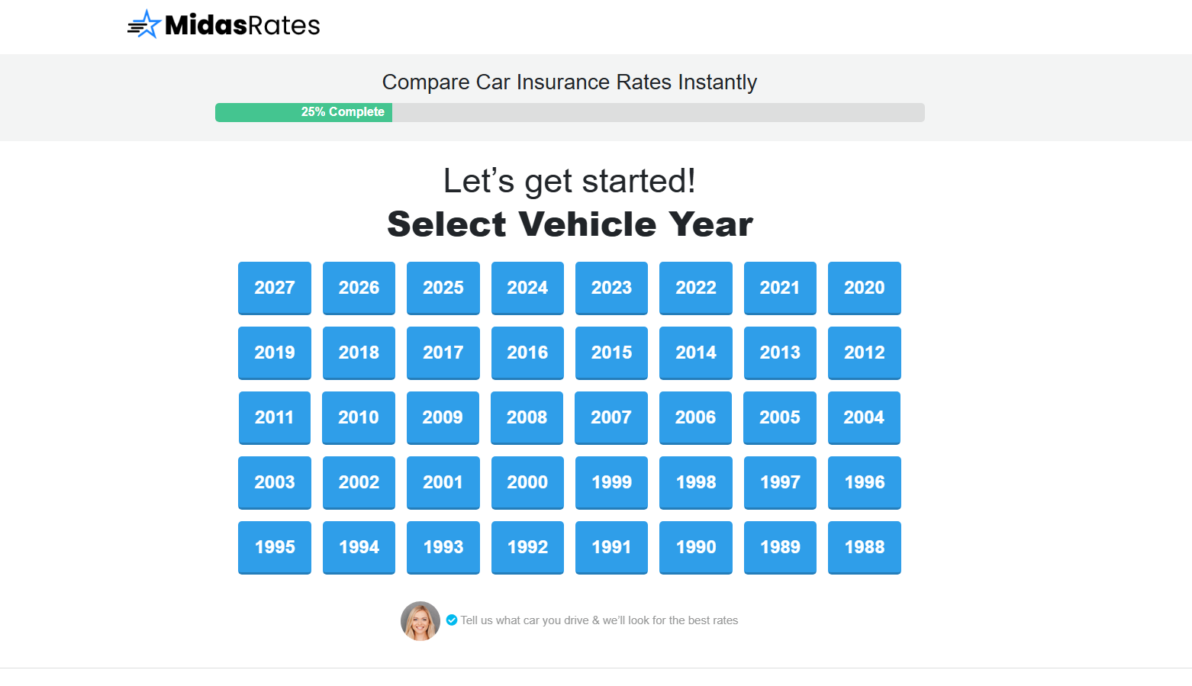
Task: Click the agent avatar photo
Action: [x=420, y=620]
